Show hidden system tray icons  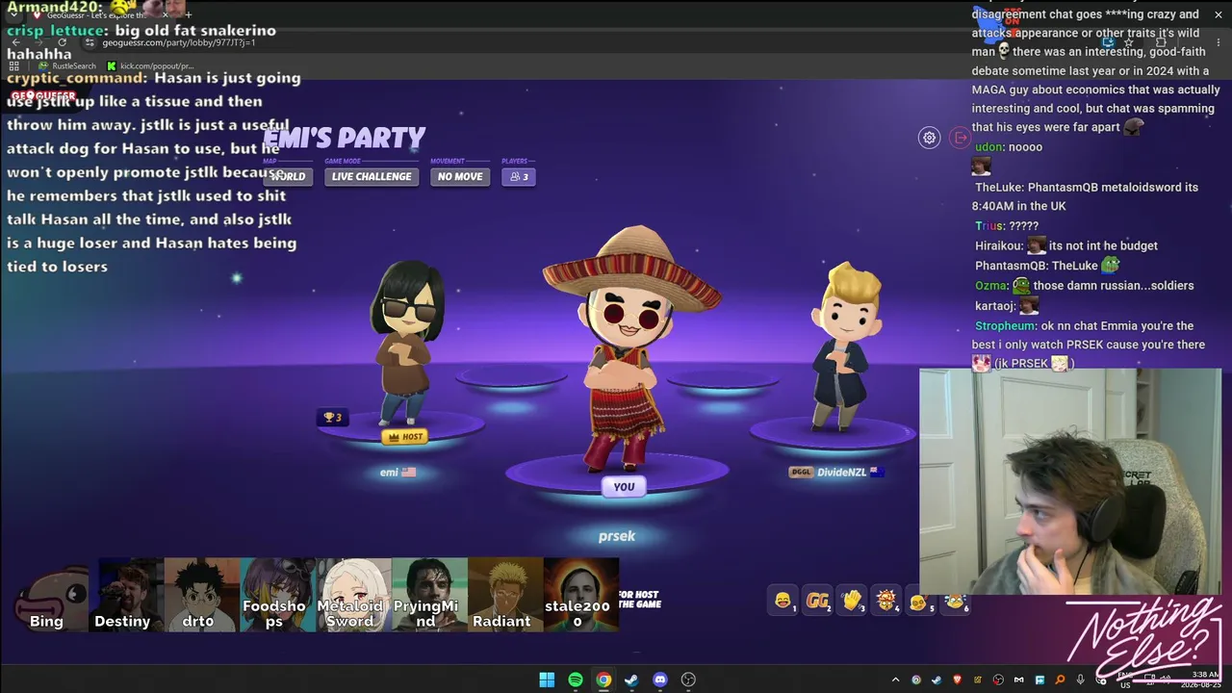(895, 680)
